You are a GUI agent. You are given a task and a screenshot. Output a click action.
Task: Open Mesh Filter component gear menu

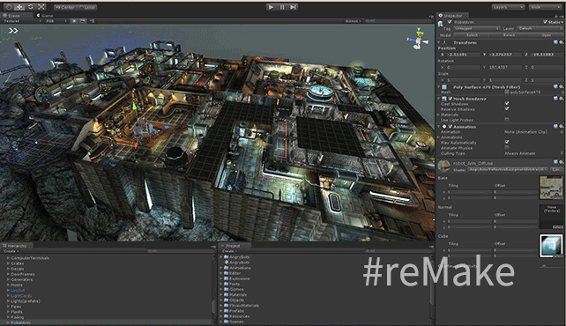(x=562, y=87)
